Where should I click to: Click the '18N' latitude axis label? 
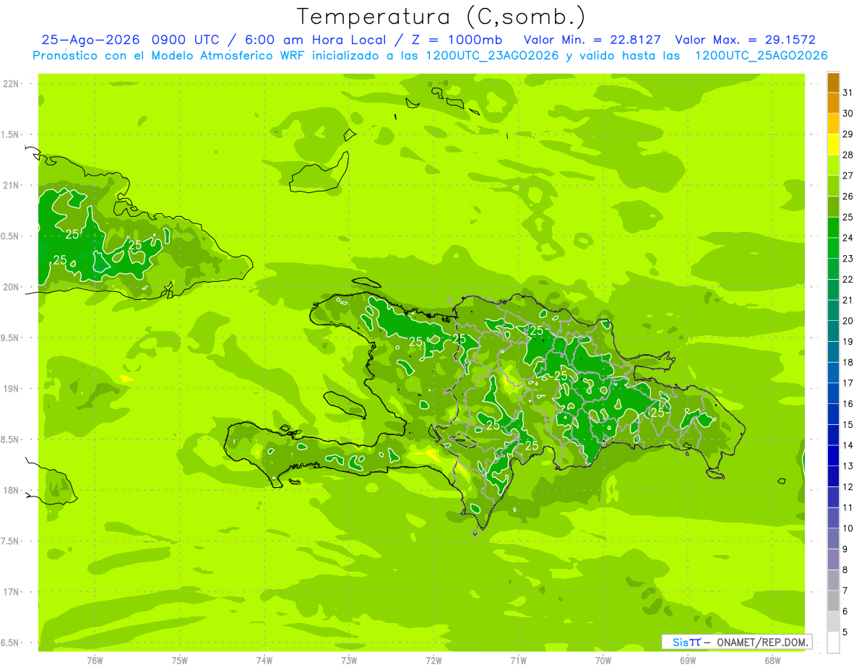point(12,491)
